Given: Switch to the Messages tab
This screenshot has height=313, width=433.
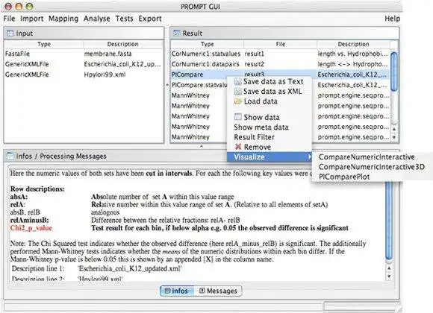Looking at the screenshot, I should [218, 291].
